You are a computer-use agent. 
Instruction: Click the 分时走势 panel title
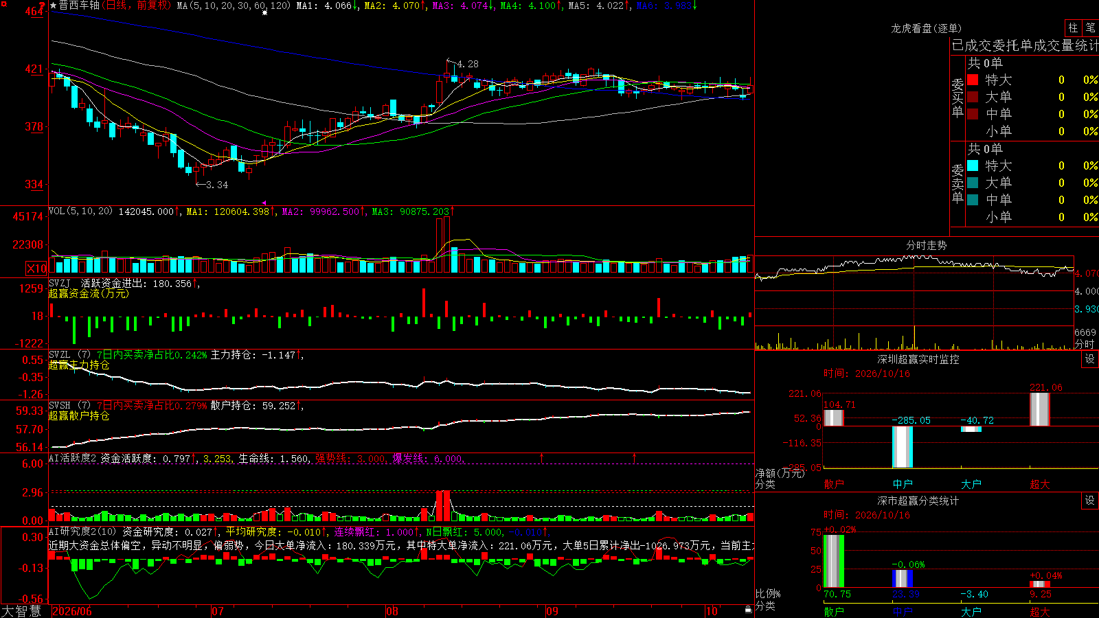pos(926,245)
